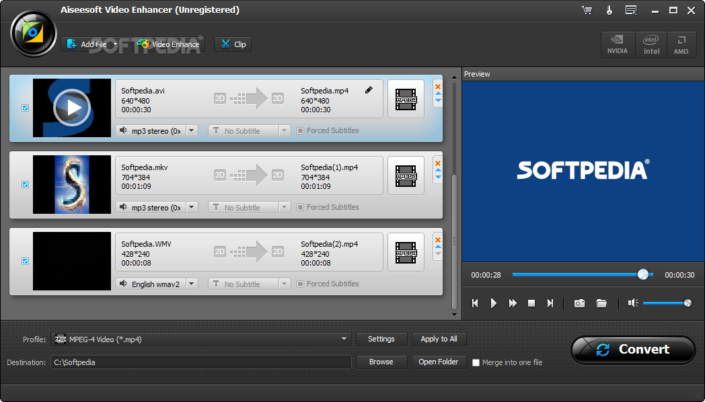
Task: Open MPEG4 format icon for Softpedia.avi
Action: [406, 99]
